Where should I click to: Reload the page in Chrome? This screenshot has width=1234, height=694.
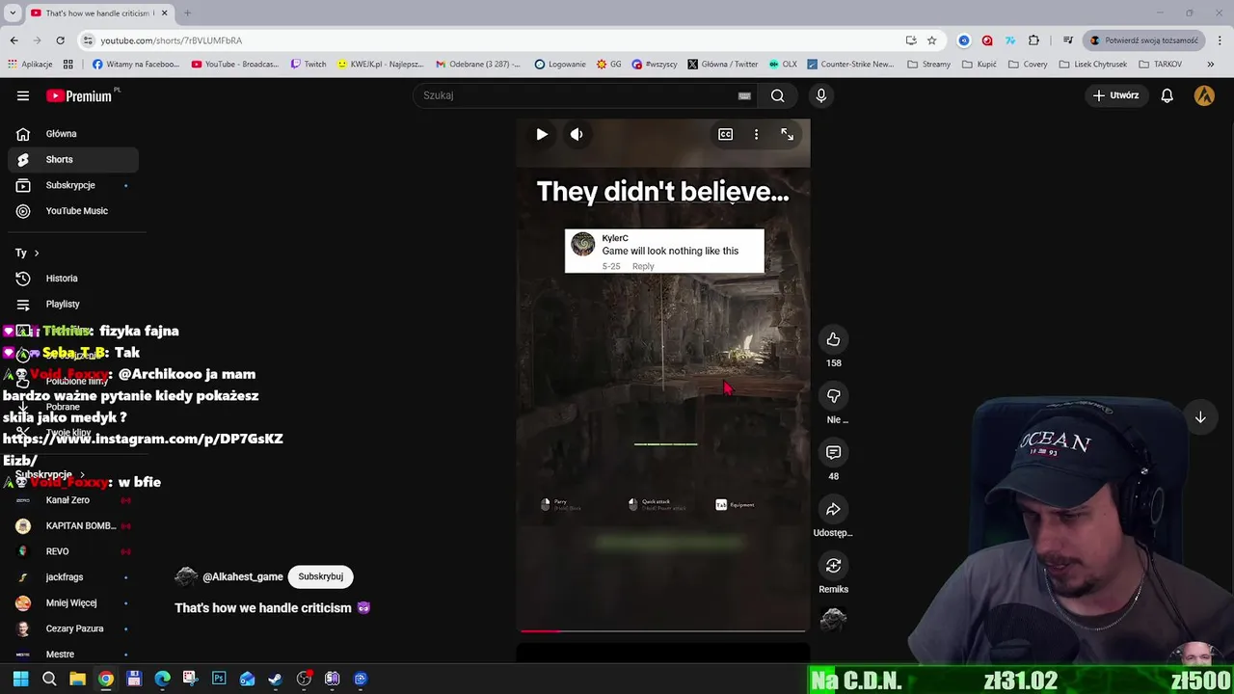tap(60, 40)
